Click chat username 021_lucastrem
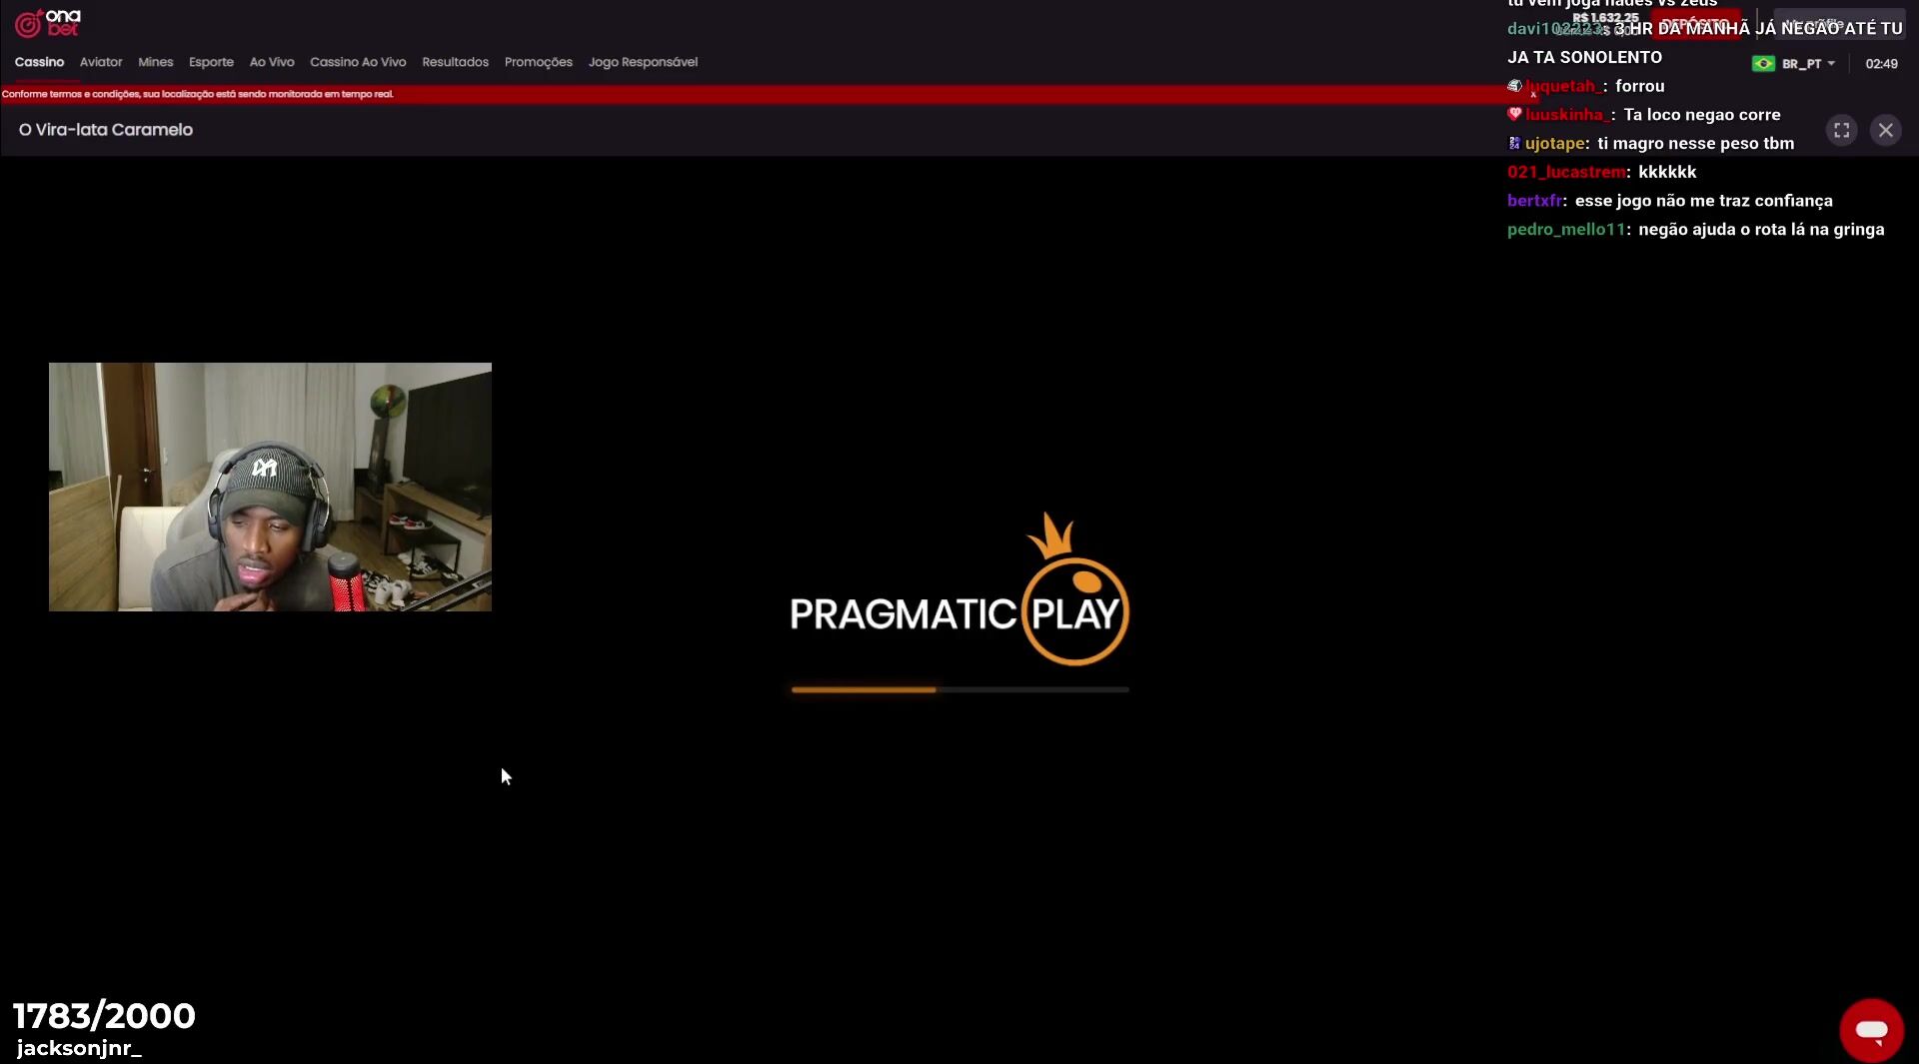Viewport: 1919px width, 1064px height. [1566, 172]
